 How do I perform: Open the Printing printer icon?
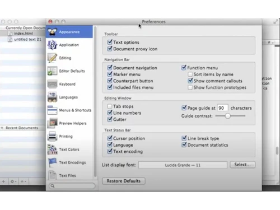click(x=53, y=136)
